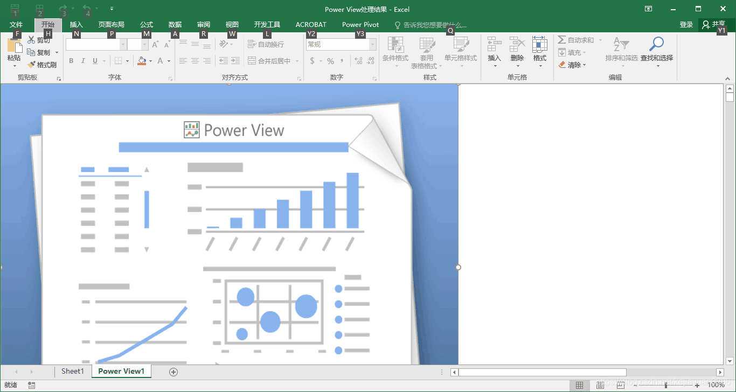Open Cell Styles (单元格样式)
The image size is (736, 392).
(461, 52)
